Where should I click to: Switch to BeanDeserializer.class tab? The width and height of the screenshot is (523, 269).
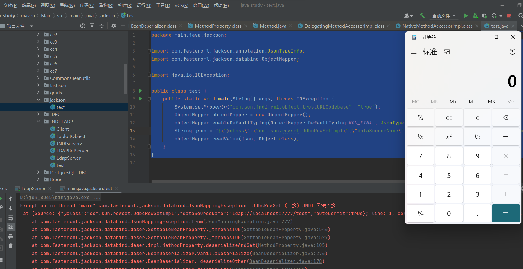pos(154,26)
